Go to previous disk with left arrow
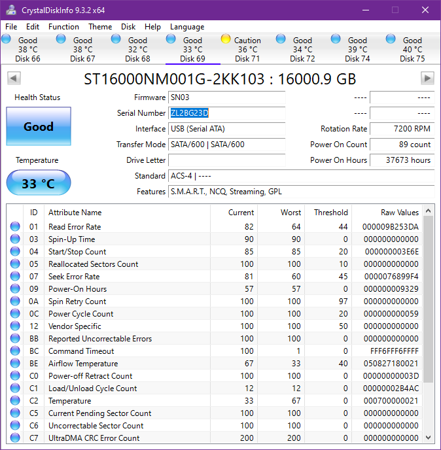Image resolution: width=441 pixels, height=450 pixels. (x=13, y=78)
